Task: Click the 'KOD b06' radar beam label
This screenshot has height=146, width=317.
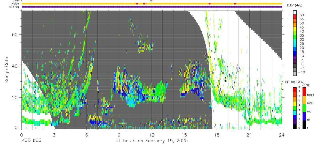Action: click(x=31, y=140)
